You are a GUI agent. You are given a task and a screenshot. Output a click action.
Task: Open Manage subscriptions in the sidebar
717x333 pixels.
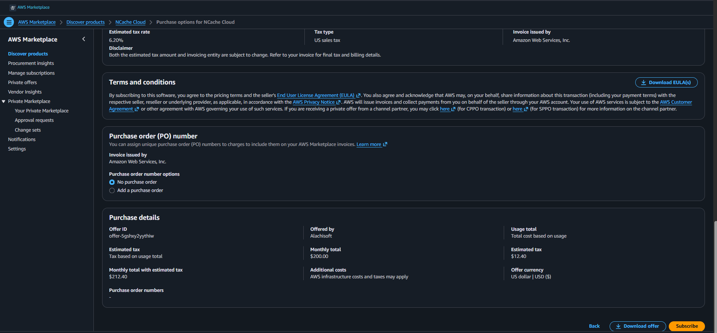pos(31,73)
